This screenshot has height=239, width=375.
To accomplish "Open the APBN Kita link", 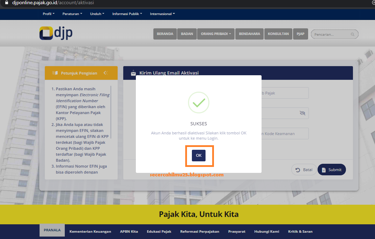I will (129, 232).
